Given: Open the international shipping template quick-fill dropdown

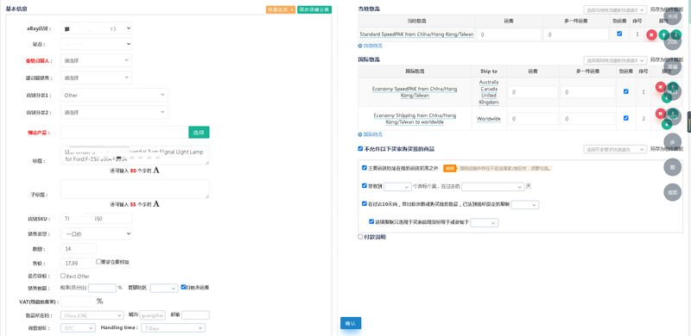Looking at the screenshot, I should coord(615,60).
